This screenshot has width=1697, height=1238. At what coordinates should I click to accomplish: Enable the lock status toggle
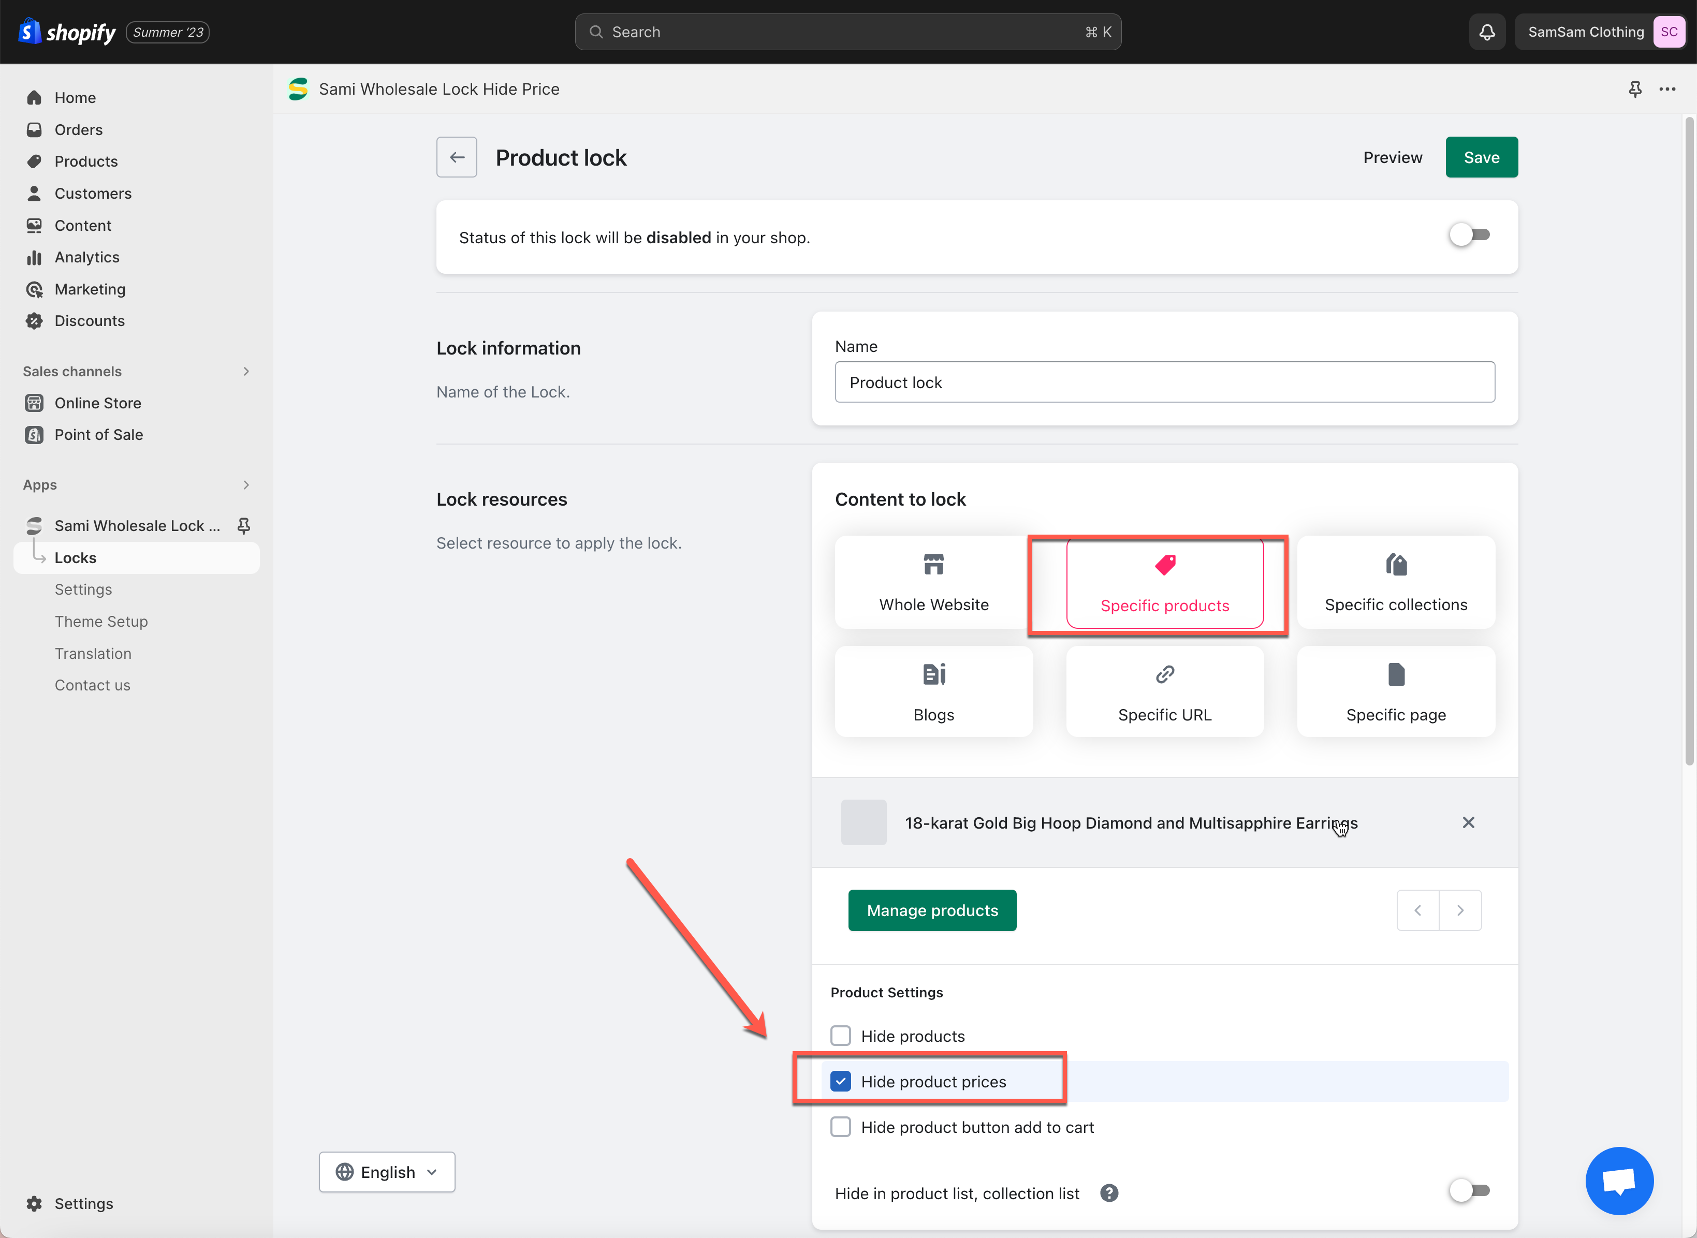coord(1469,235)
